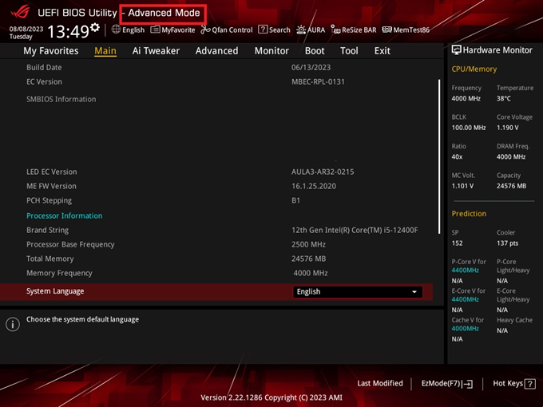Click the Build Date row label

tap(44, 68)
